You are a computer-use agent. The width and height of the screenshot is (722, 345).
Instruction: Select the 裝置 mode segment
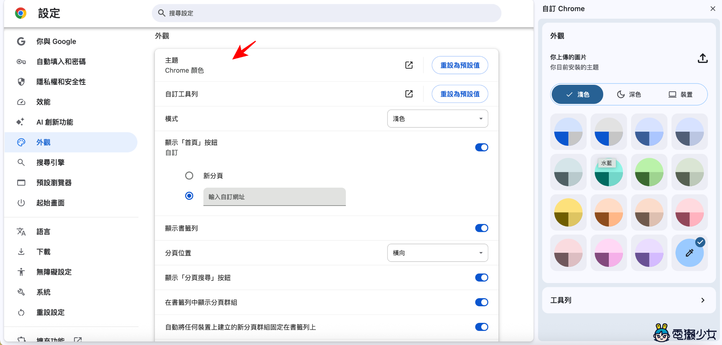(680, 94)
